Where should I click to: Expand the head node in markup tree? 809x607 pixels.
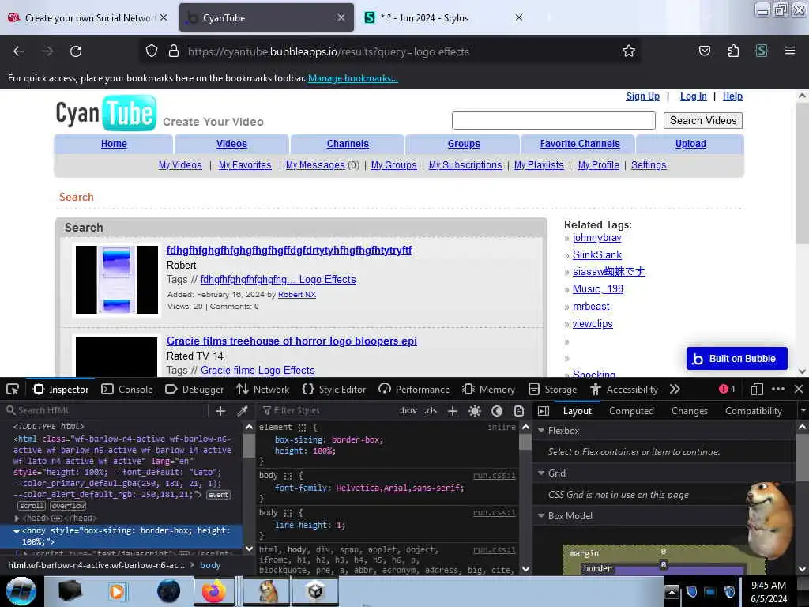[x=17, y=518]
